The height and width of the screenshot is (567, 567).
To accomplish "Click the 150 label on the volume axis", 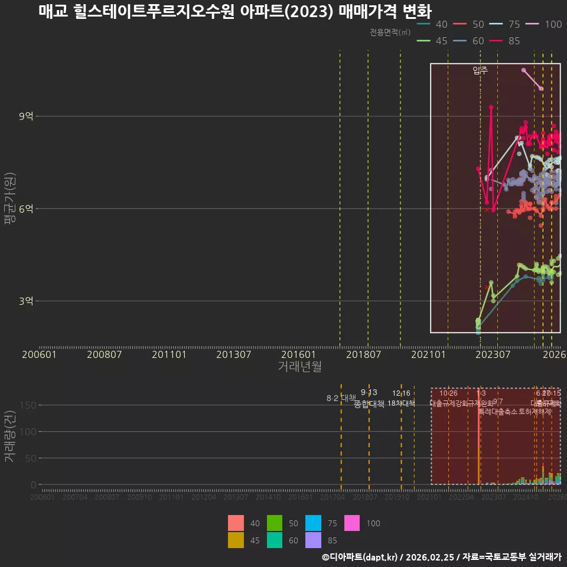I will (x=28, y=405).
